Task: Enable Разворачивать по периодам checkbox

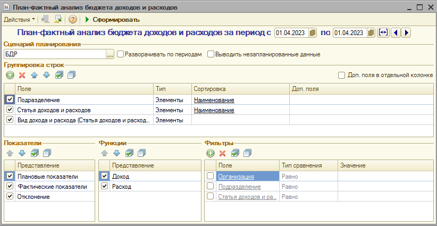Action: pyautogui.click(x=121, y=54)
